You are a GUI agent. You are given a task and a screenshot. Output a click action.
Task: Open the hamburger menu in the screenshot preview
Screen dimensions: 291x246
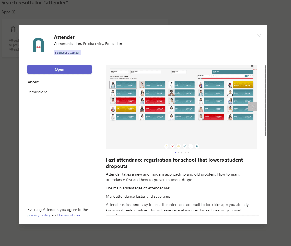click(252, 66)
